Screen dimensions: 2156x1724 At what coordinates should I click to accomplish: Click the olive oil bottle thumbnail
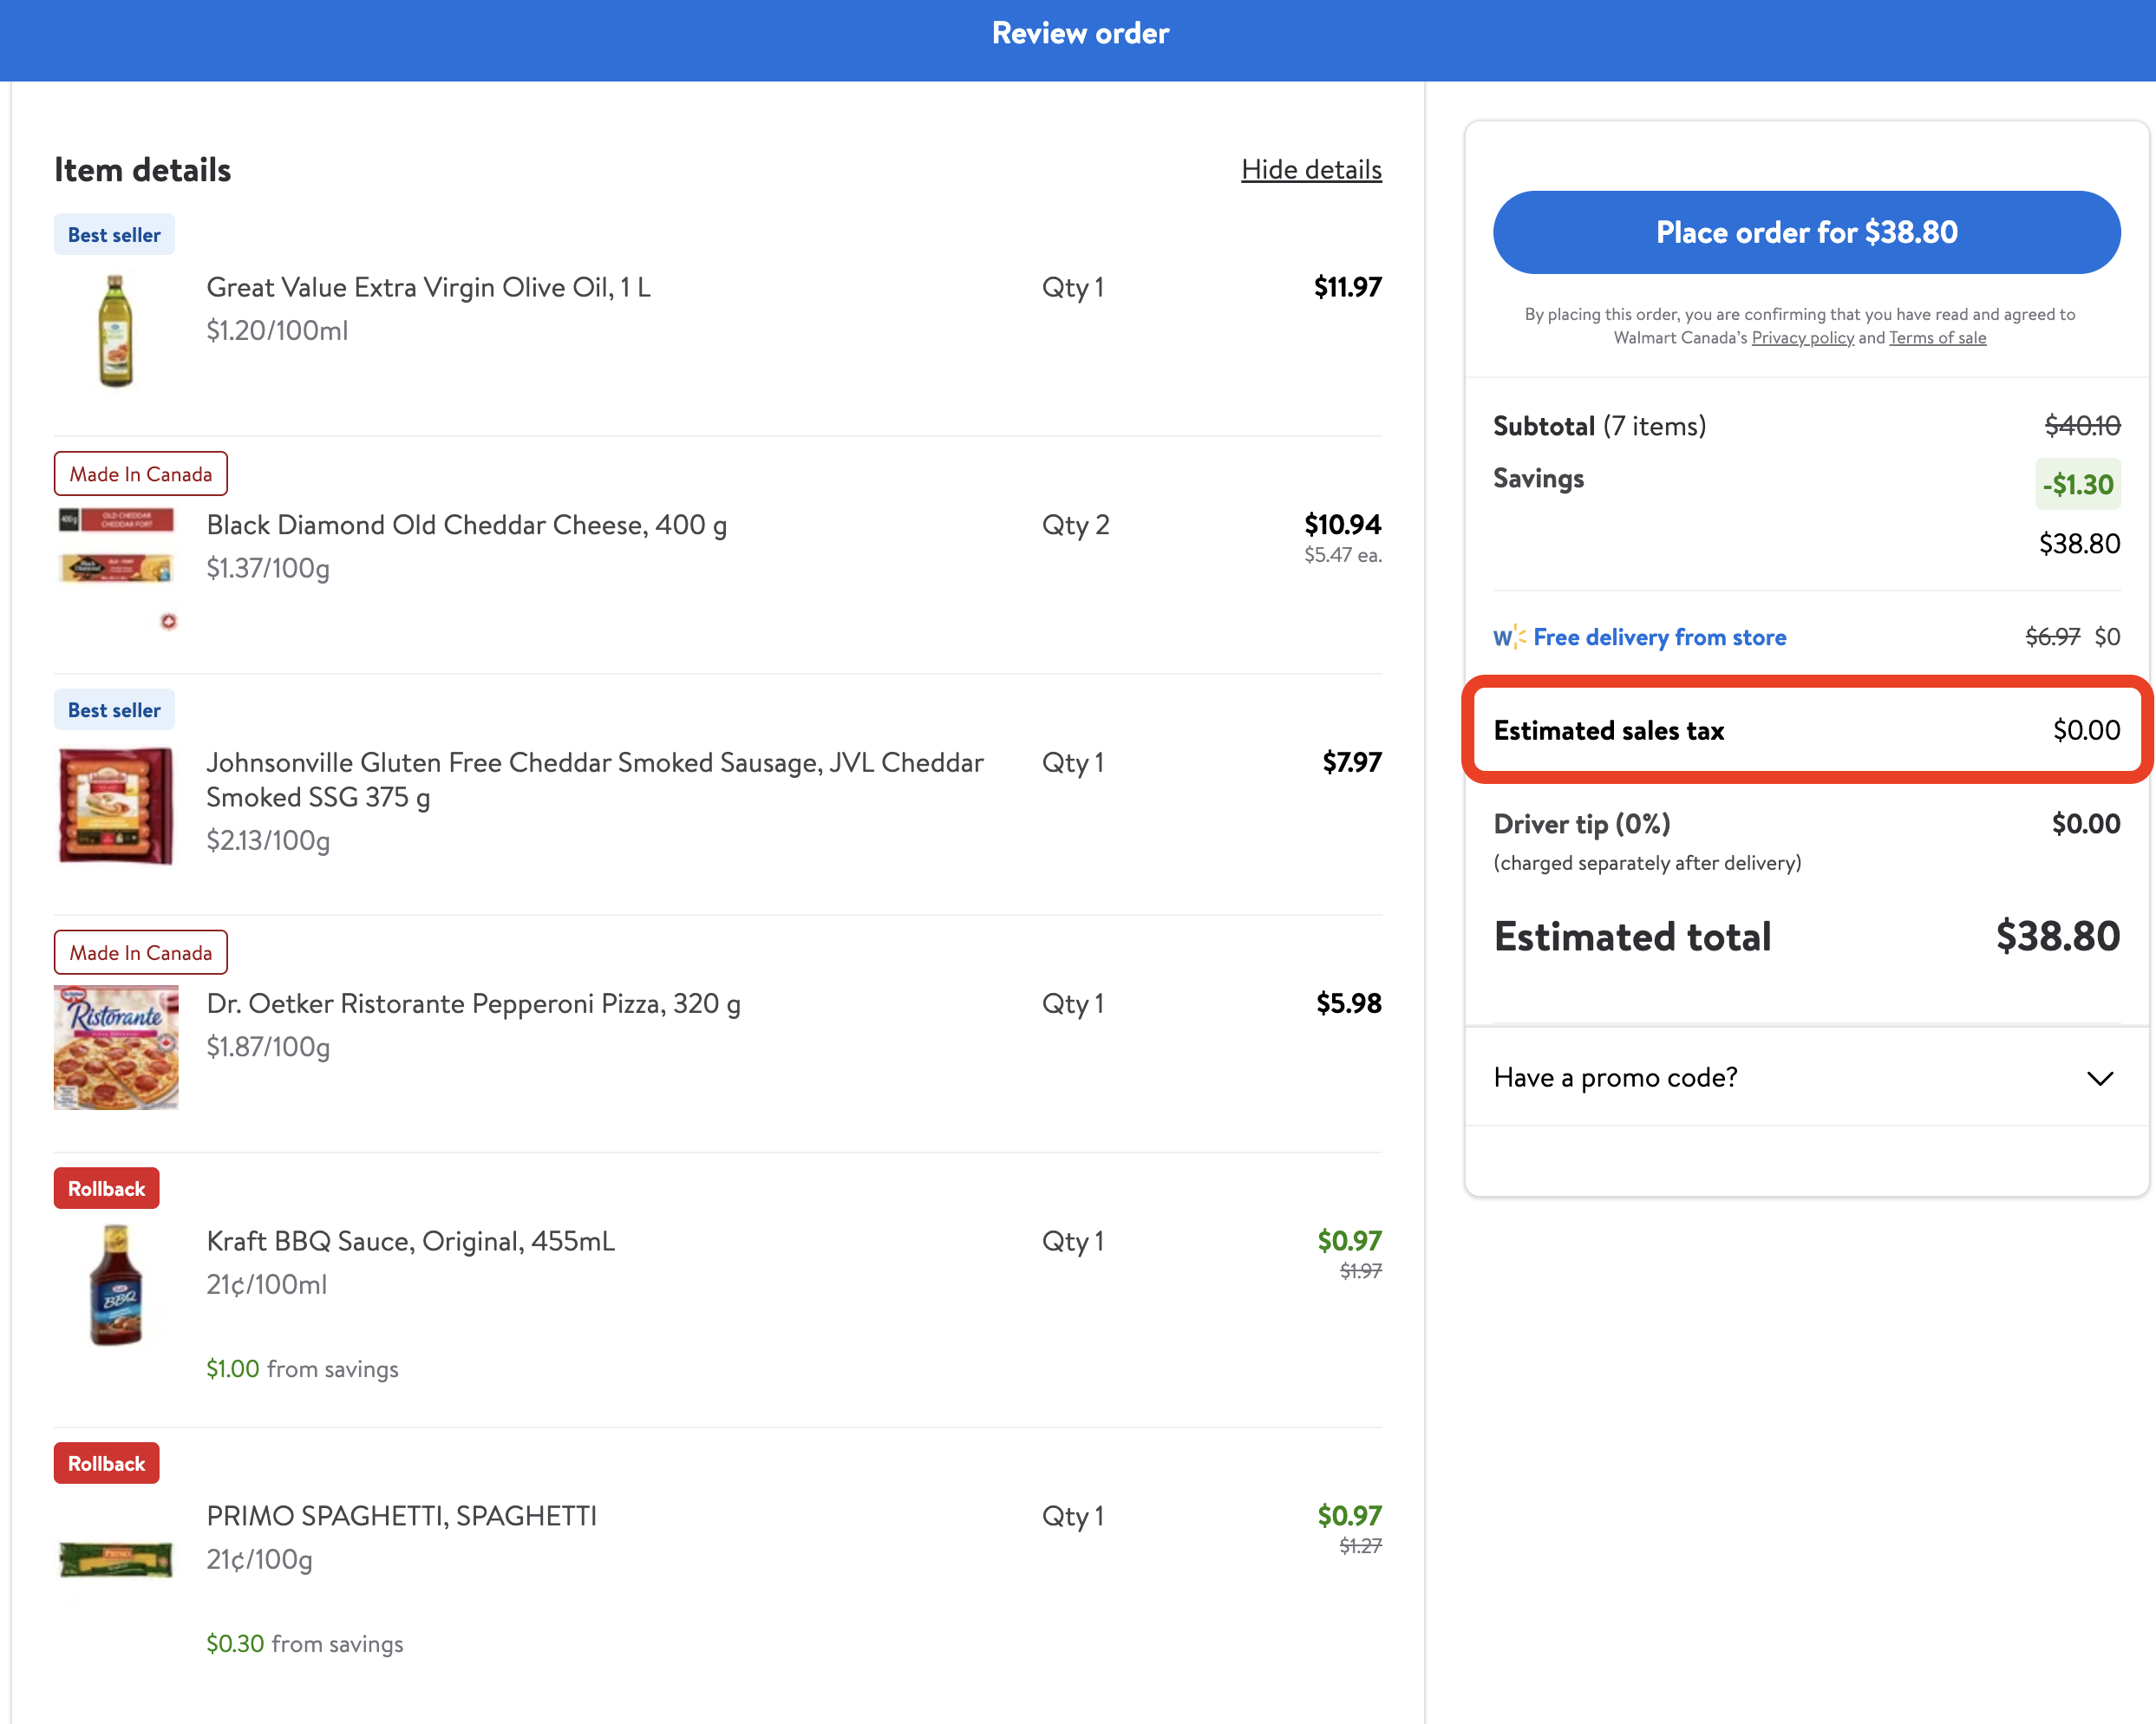tap(116, 330)
